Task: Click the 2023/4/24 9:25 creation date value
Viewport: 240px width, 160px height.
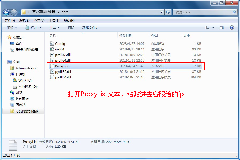Action: [117, 142]
